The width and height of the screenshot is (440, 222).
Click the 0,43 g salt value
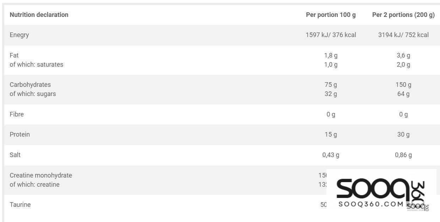tap(331, 155)
